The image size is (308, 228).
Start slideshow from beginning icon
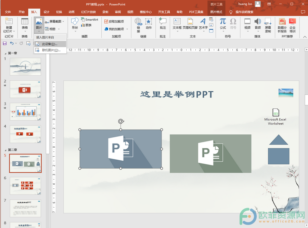(28, 43)
